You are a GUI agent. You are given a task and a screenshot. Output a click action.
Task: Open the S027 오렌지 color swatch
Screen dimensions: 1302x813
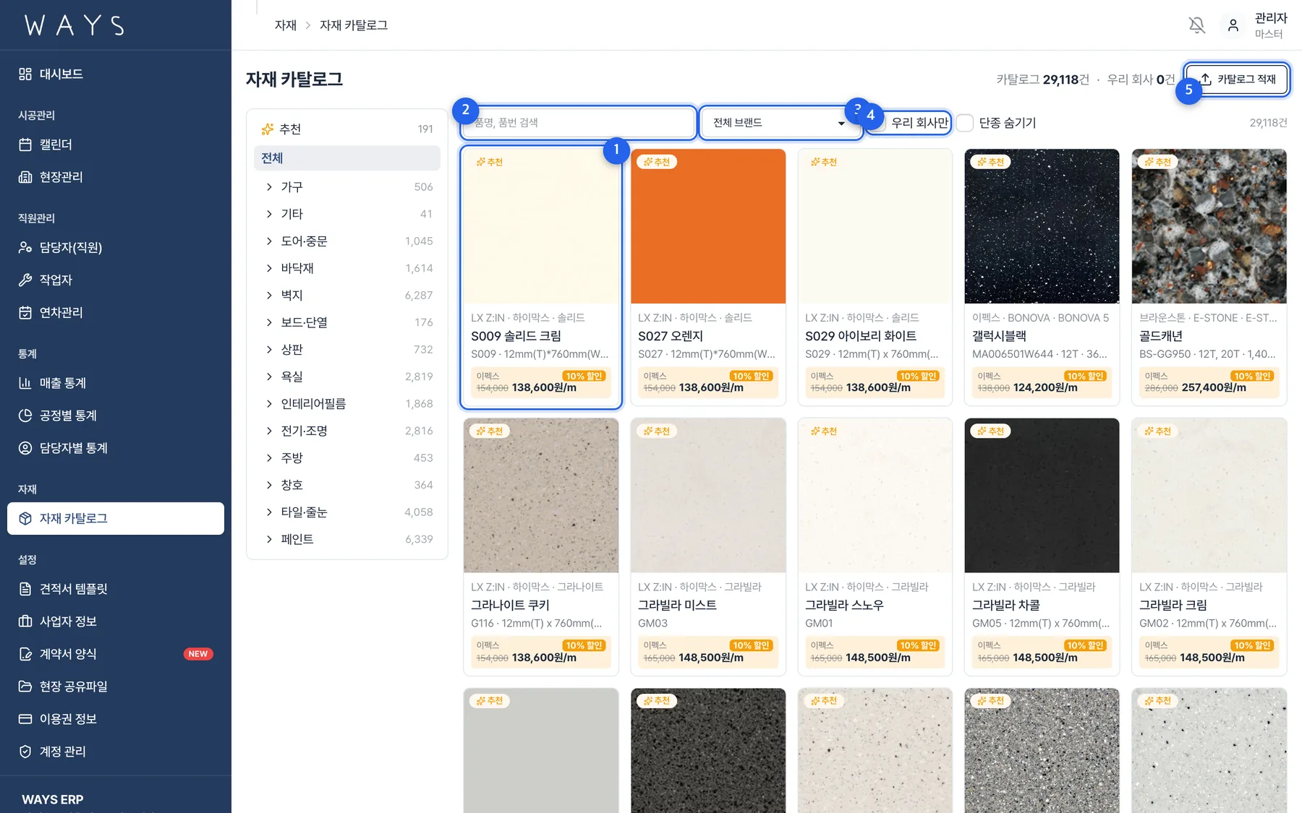708,226
